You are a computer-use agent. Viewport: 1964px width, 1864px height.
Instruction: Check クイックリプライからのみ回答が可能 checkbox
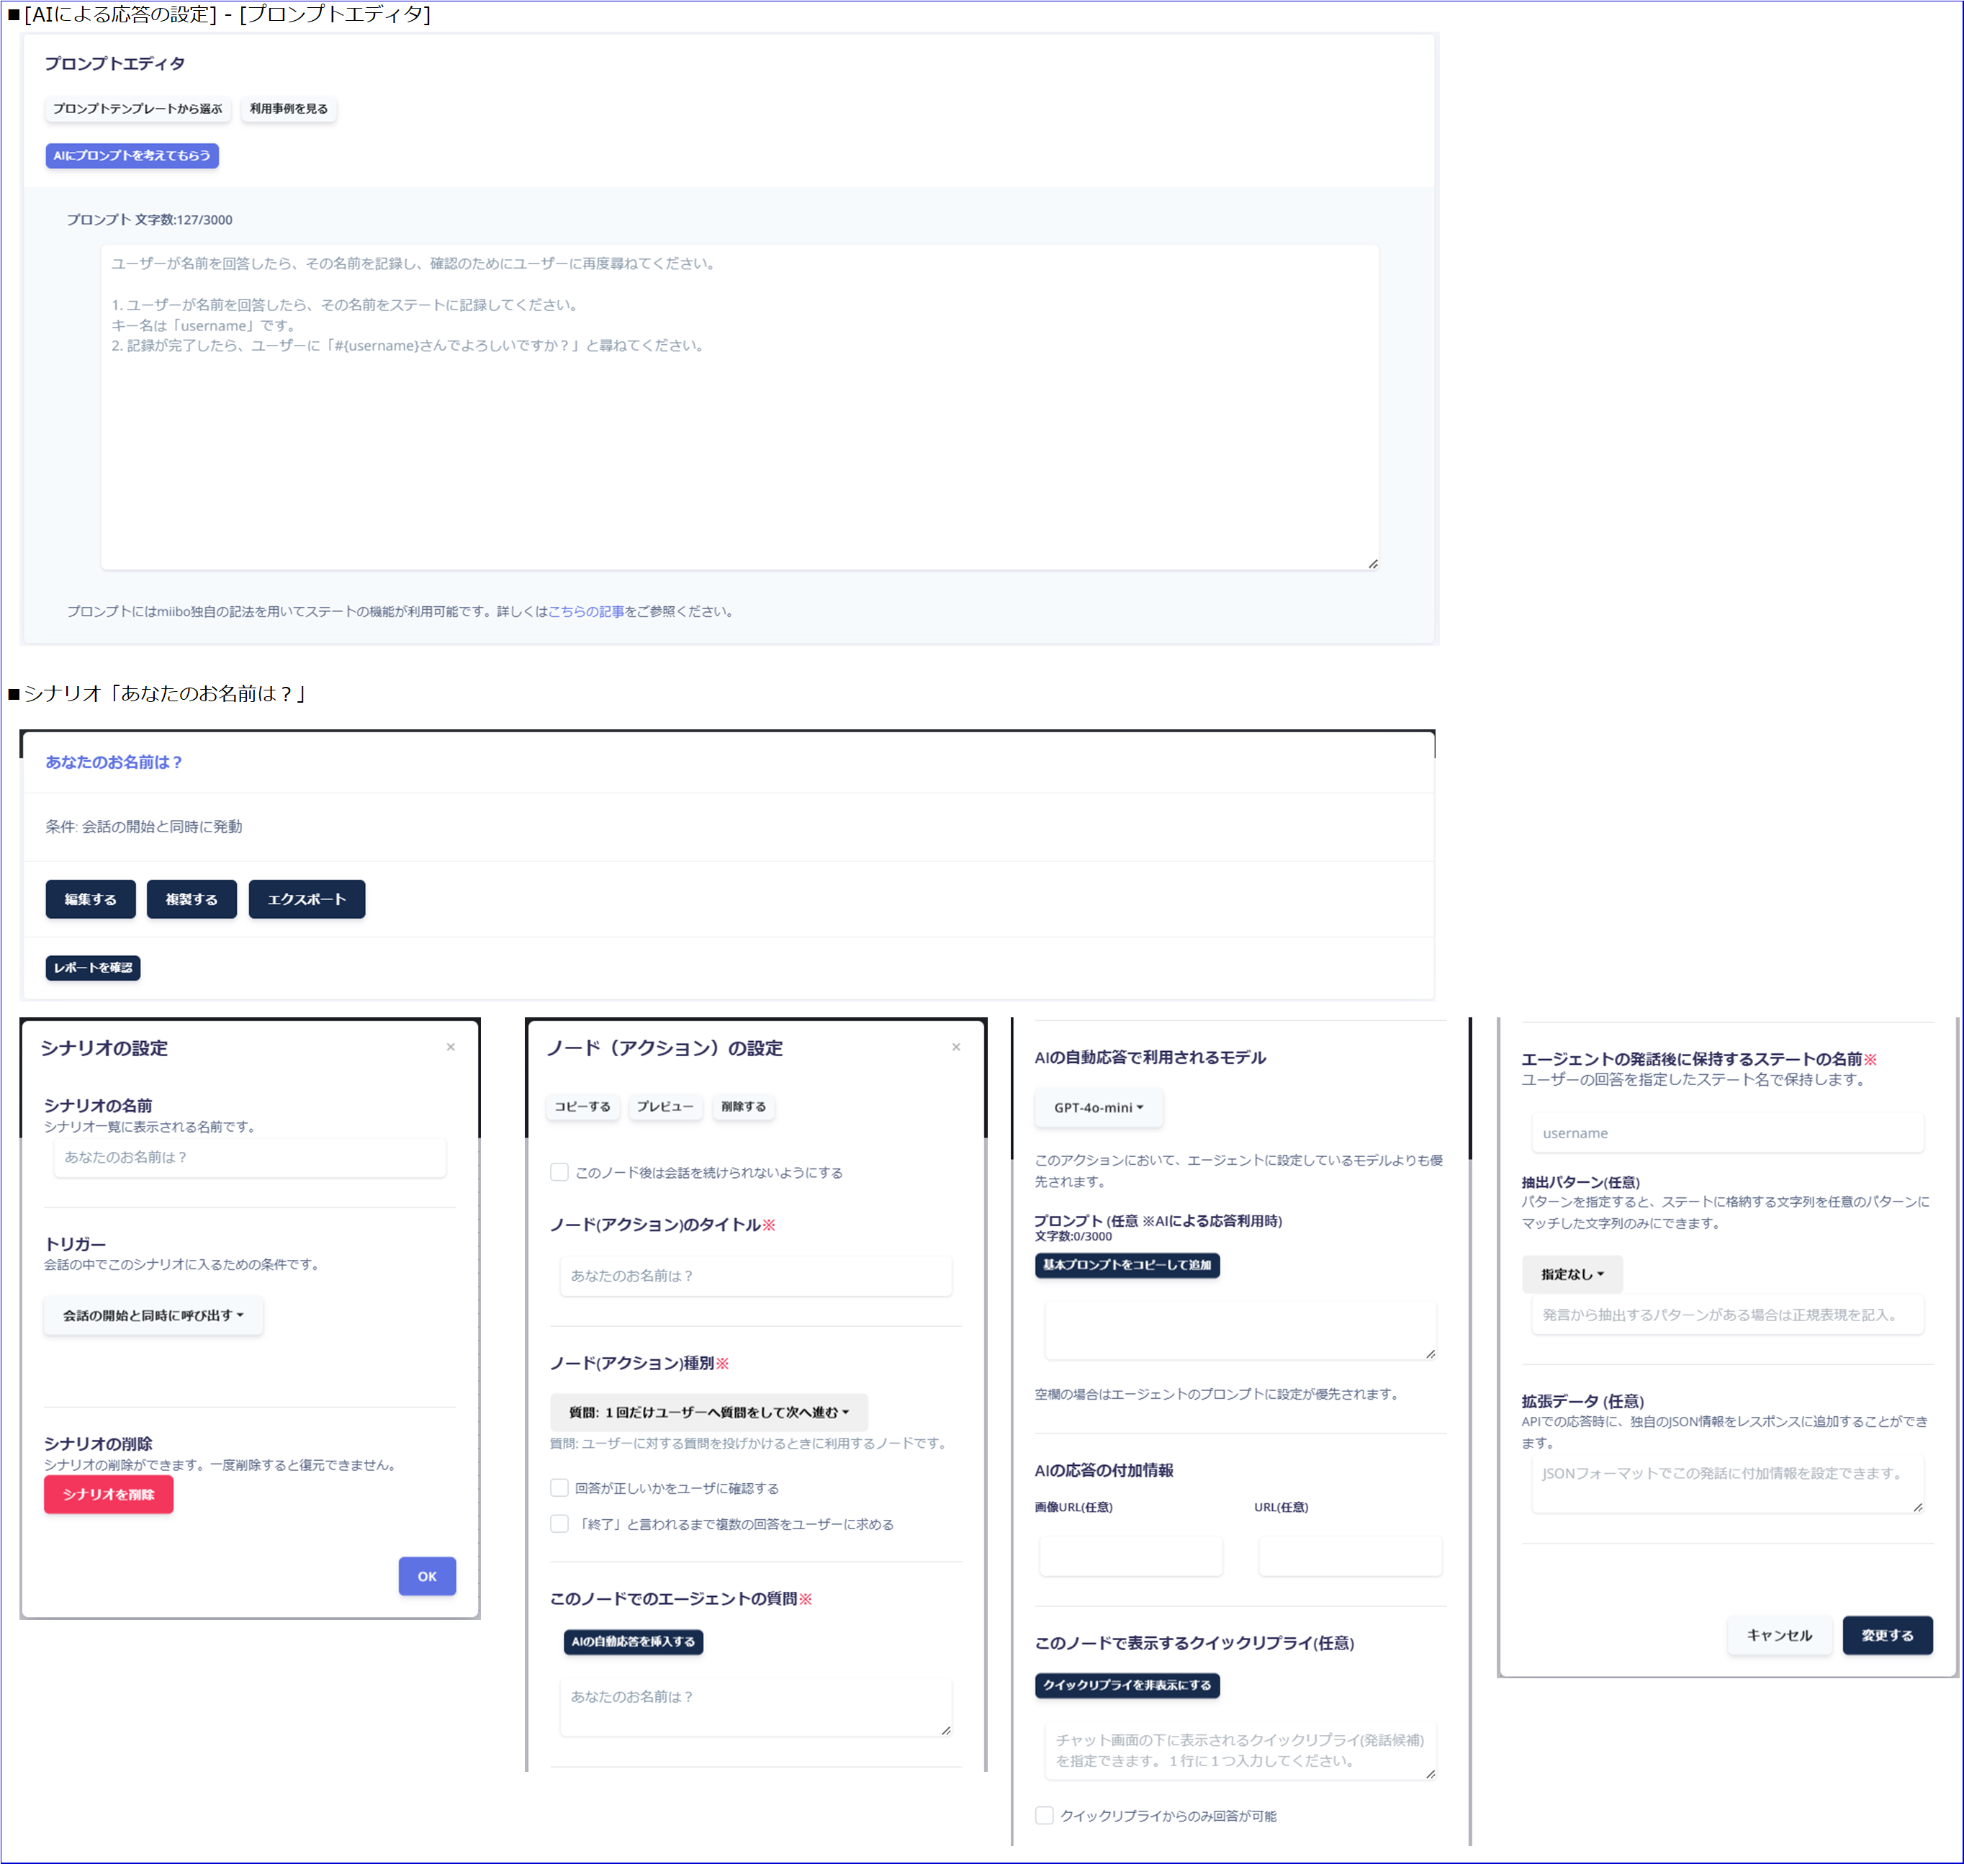tap(1044, 1815)
